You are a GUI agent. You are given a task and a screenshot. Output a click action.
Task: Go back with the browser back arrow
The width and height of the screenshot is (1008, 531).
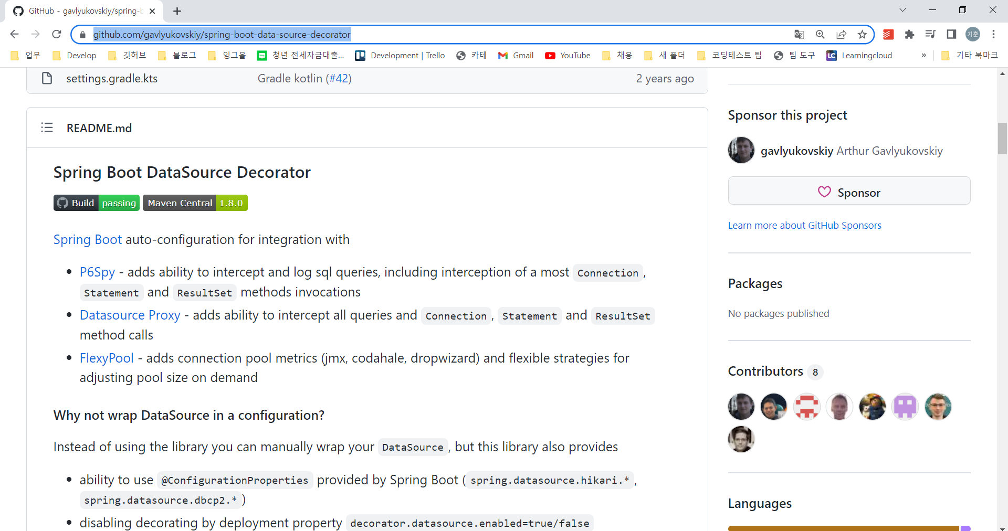coord(14,34)
